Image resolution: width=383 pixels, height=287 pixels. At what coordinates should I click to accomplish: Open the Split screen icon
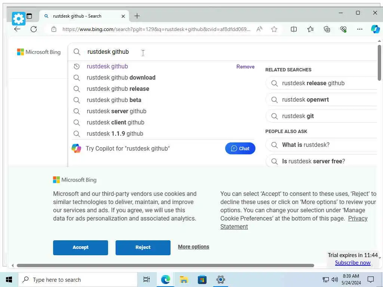tap(294, 29)
